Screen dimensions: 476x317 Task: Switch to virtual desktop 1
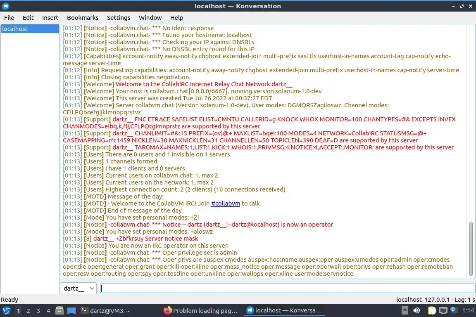[x=19, y=311]
